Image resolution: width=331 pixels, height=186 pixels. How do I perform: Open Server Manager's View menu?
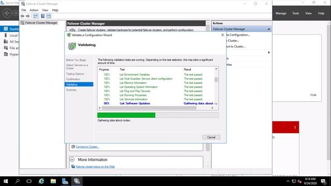pyautogui.click(x=308, y=13)
